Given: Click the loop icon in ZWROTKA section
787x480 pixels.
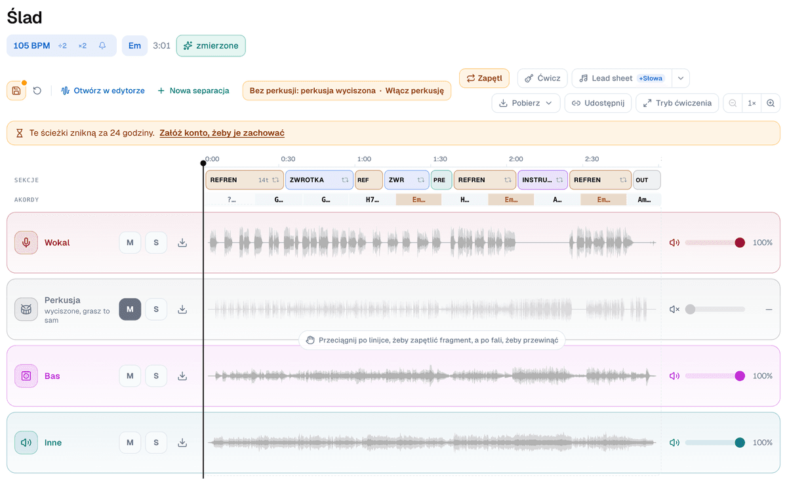Looking at the screenshot, I should tap(345, 180).
